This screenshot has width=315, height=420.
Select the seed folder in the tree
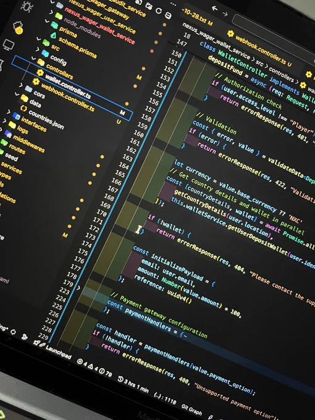(11, 157)
